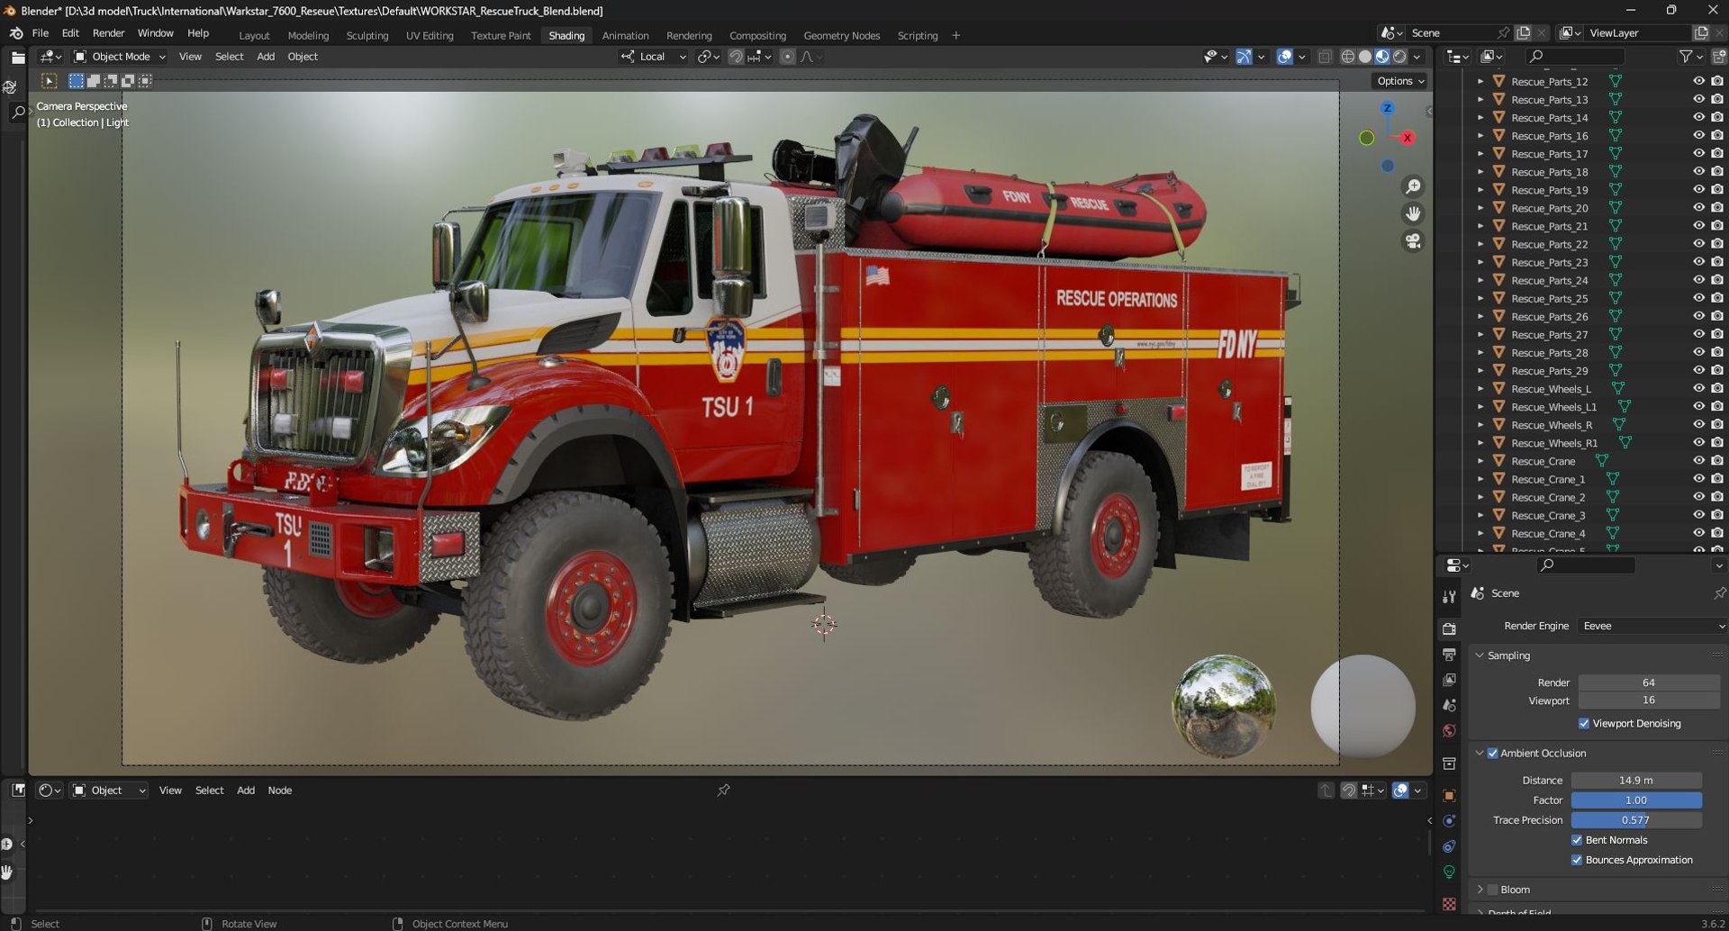This screenshot has width=1729, height=931.
Task: Toggle Ambient Occlusion checkbox
Action: click(1492, 754)
